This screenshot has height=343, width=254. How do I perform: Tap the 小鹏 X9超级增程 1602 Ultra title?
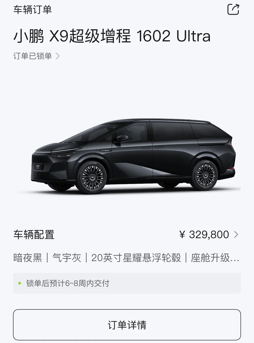(x=112, y=36)
